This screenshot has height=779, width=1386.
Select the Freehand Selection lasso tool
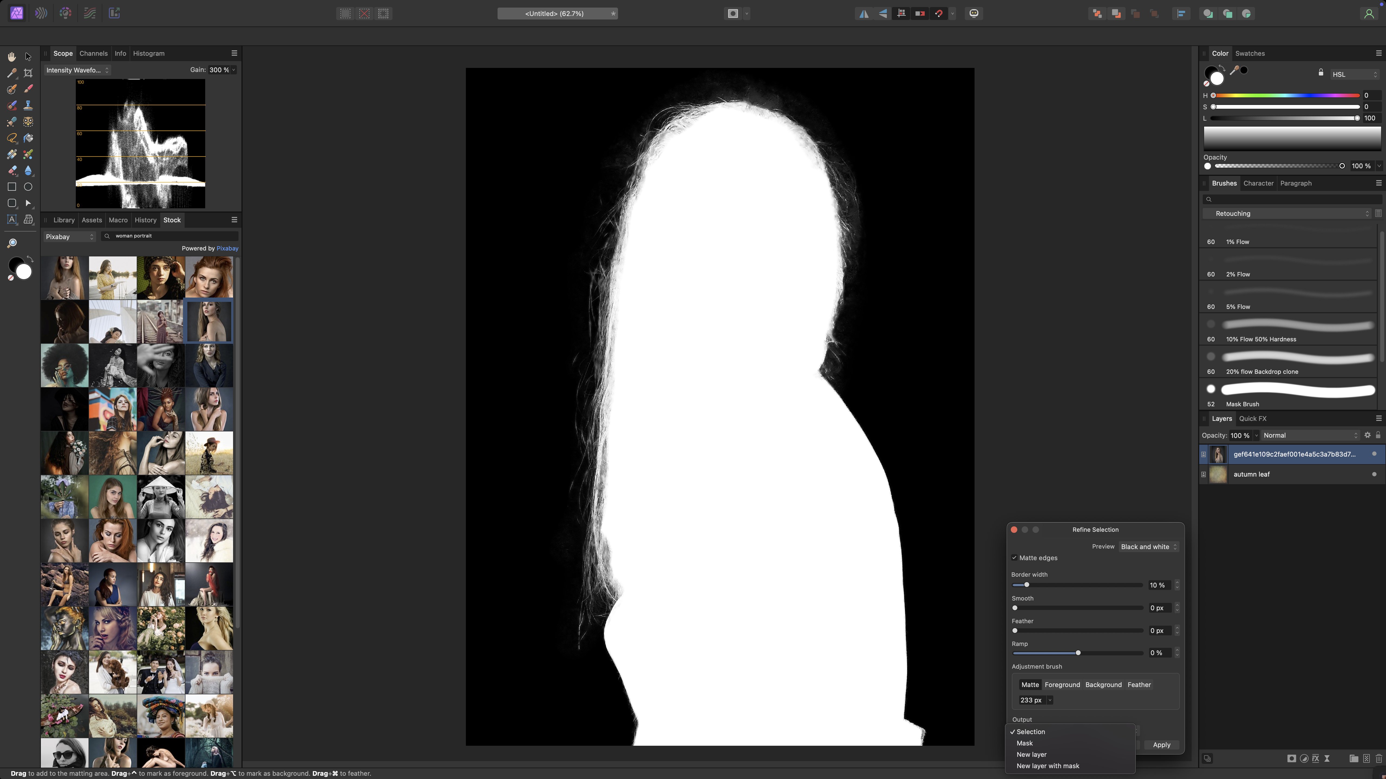point(11,138)
